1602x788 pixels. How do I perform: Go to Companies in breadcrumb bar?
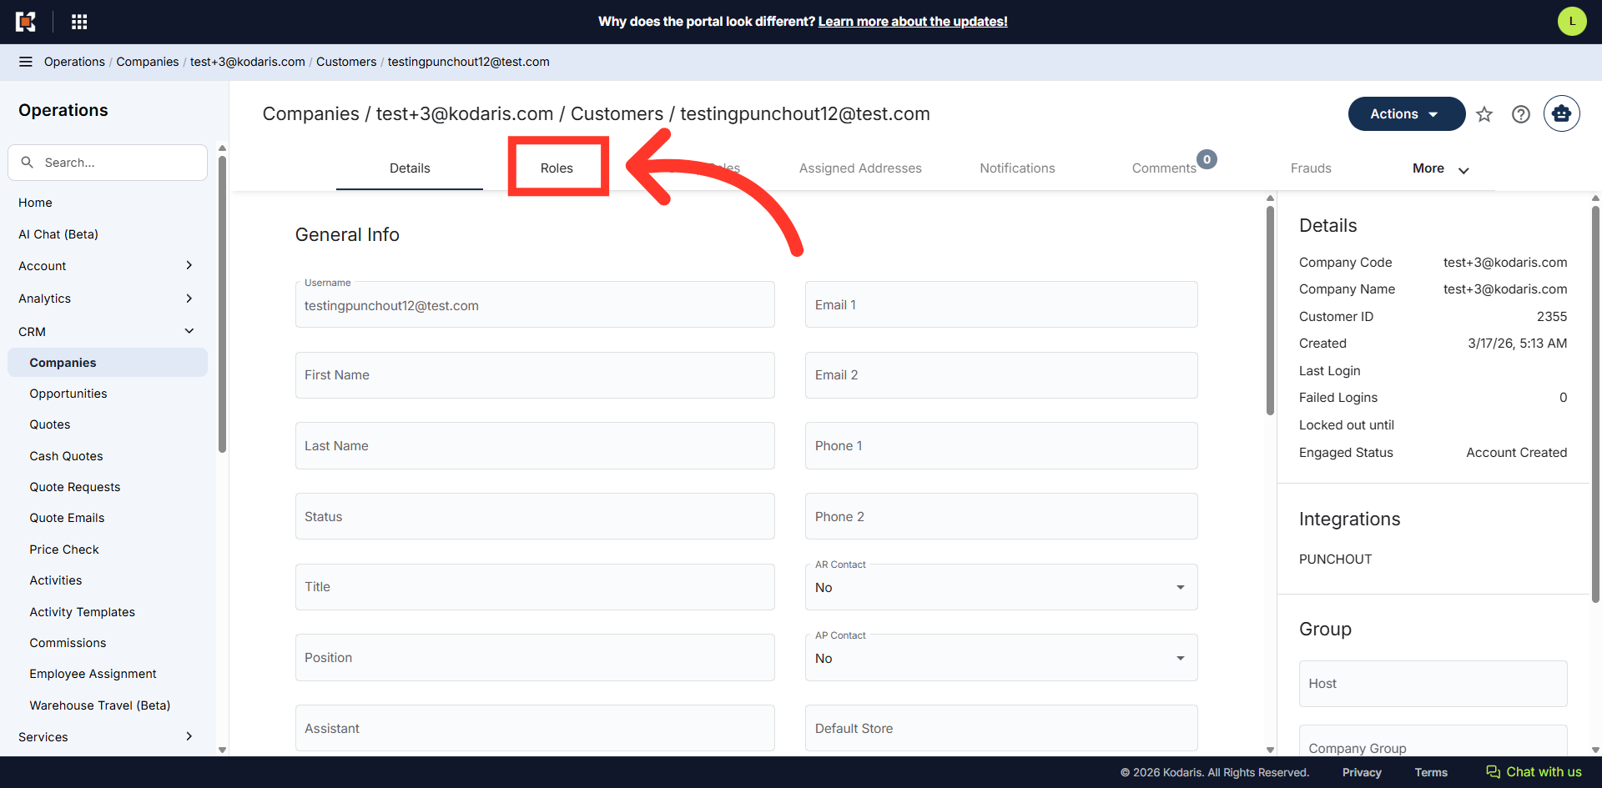[x=148, y=62]
